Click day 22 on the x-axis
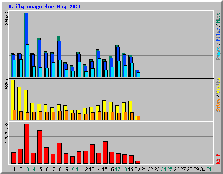Image resolution: width=223 pixels, height=174 pixels. pos(150,169)
